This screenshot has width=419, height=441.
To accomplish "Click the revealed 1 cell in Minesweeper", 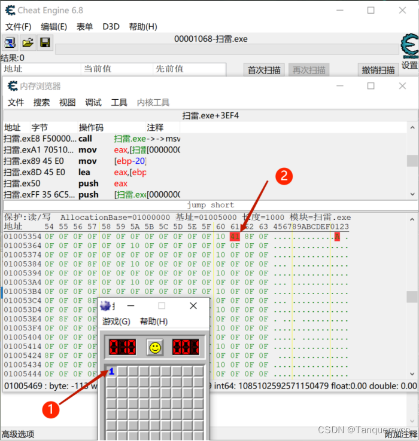I will [111, 372].
